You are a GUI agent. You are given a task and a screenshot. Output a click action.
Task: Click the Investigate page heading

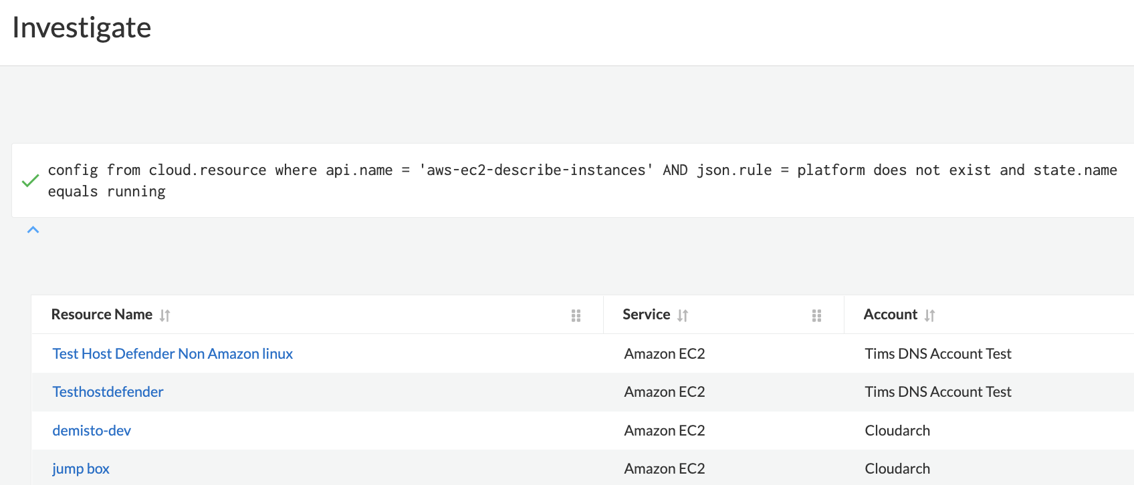tap(82, 28)
